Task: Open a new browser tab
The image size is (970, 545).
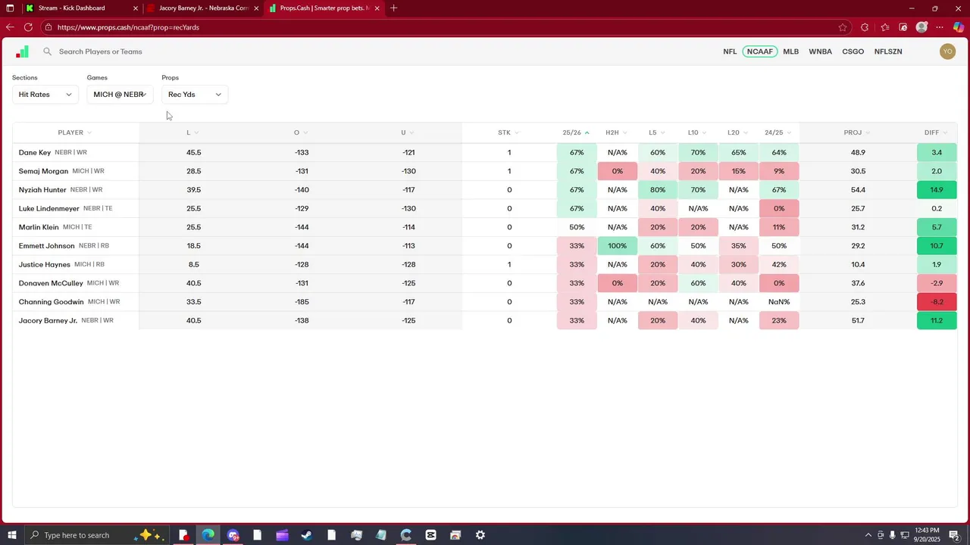Action: coord(393,8)
